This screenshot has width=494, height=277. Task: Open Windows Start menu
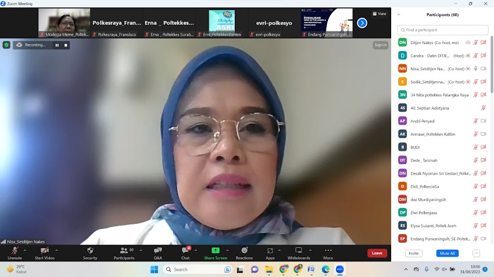click(x=154, y=269)
